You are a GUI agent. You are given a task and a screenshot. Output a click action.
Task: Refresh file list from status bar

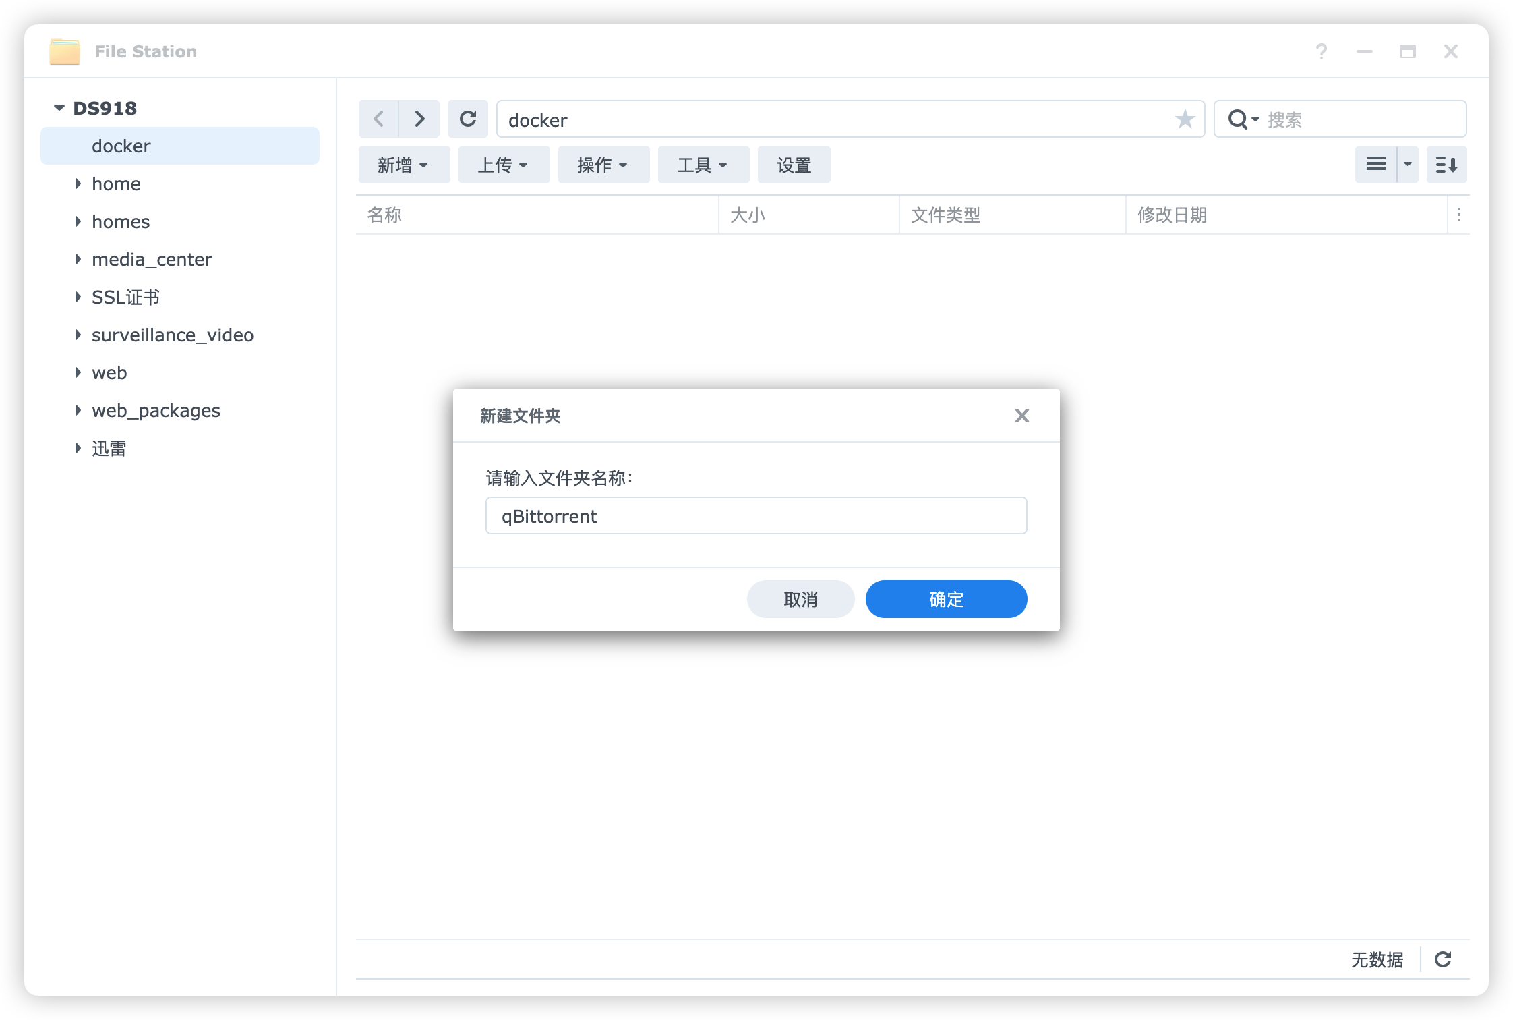(x=1443, y=959)
